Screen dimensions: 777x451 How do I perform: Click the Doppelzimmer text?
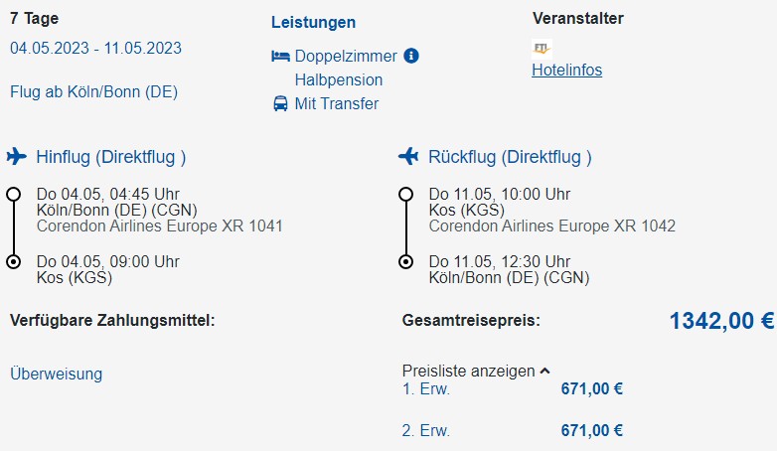tap(346, 56)
